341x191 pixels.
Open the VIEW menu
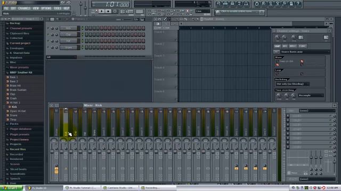pos(36,8)
